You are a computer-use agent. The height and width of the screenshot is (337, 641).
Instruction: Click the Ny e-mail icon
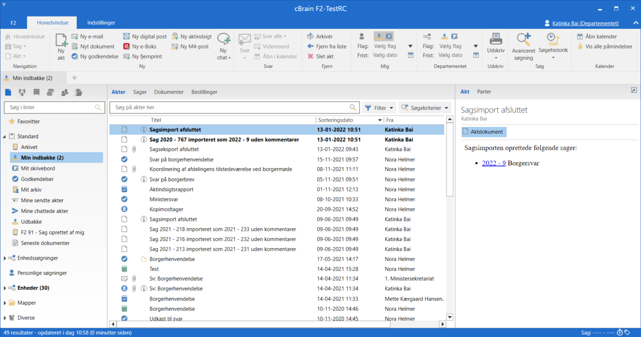pos(75,36)
